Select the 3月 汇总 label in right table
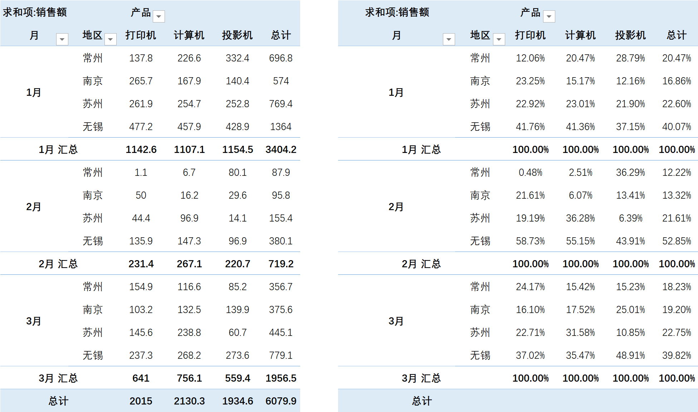Viewport: 698px width, 412px height. (x=421, y=378)
